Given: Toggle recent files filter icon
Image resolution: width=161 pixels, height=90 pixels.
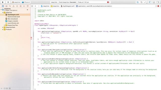Looking at the screenshot, I should coord(5,88).
